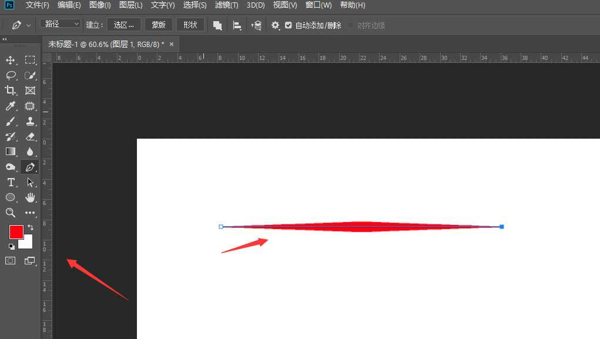The height and width of the screenshot is (339, 600).
Task: Swap foreground and background colors
Action: (x=30, y=227)
